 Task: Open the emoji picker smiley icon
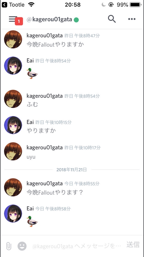click(x=22, y=246)
